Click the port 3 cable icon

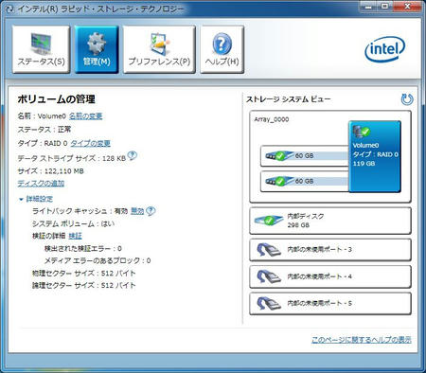click(x=269, y=250)
